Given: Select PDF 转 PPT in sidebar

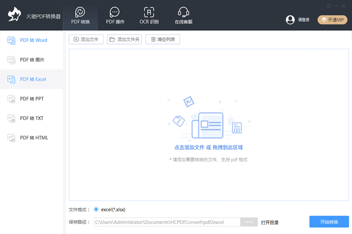Looking at the screenshot, I should coord(31,99).
